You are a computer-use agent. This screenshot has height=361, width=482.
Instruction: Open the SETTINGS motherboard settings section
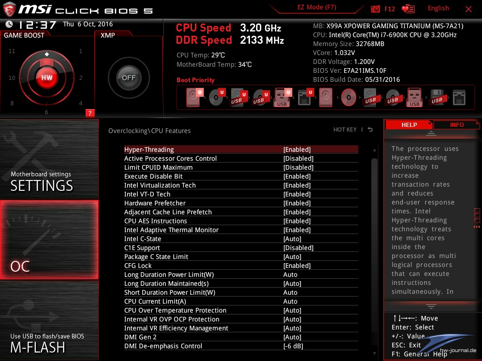(x=49, y=159)
